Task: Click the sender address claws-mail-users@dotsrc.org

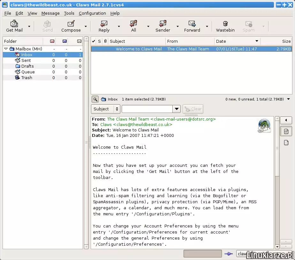Action: coord(183,119)
